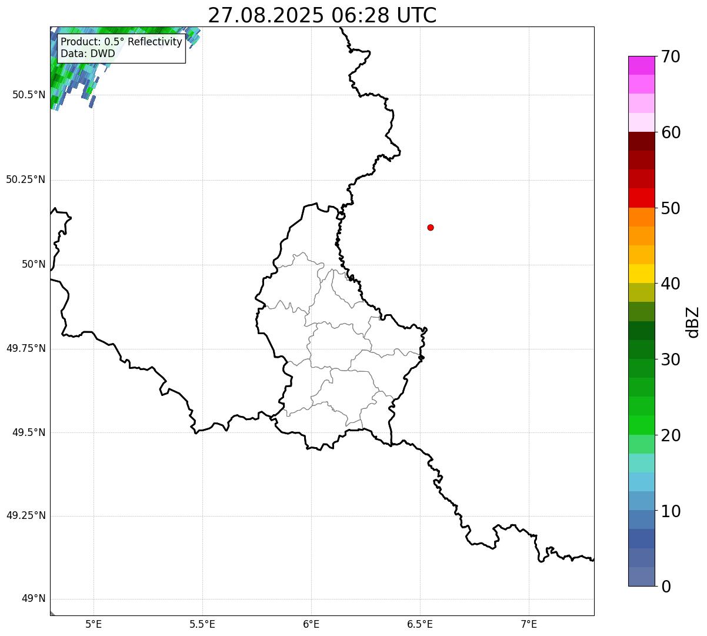The image size is (707, 636).
Task: Click the 49°N latitude label
Action: pos(34,599)
